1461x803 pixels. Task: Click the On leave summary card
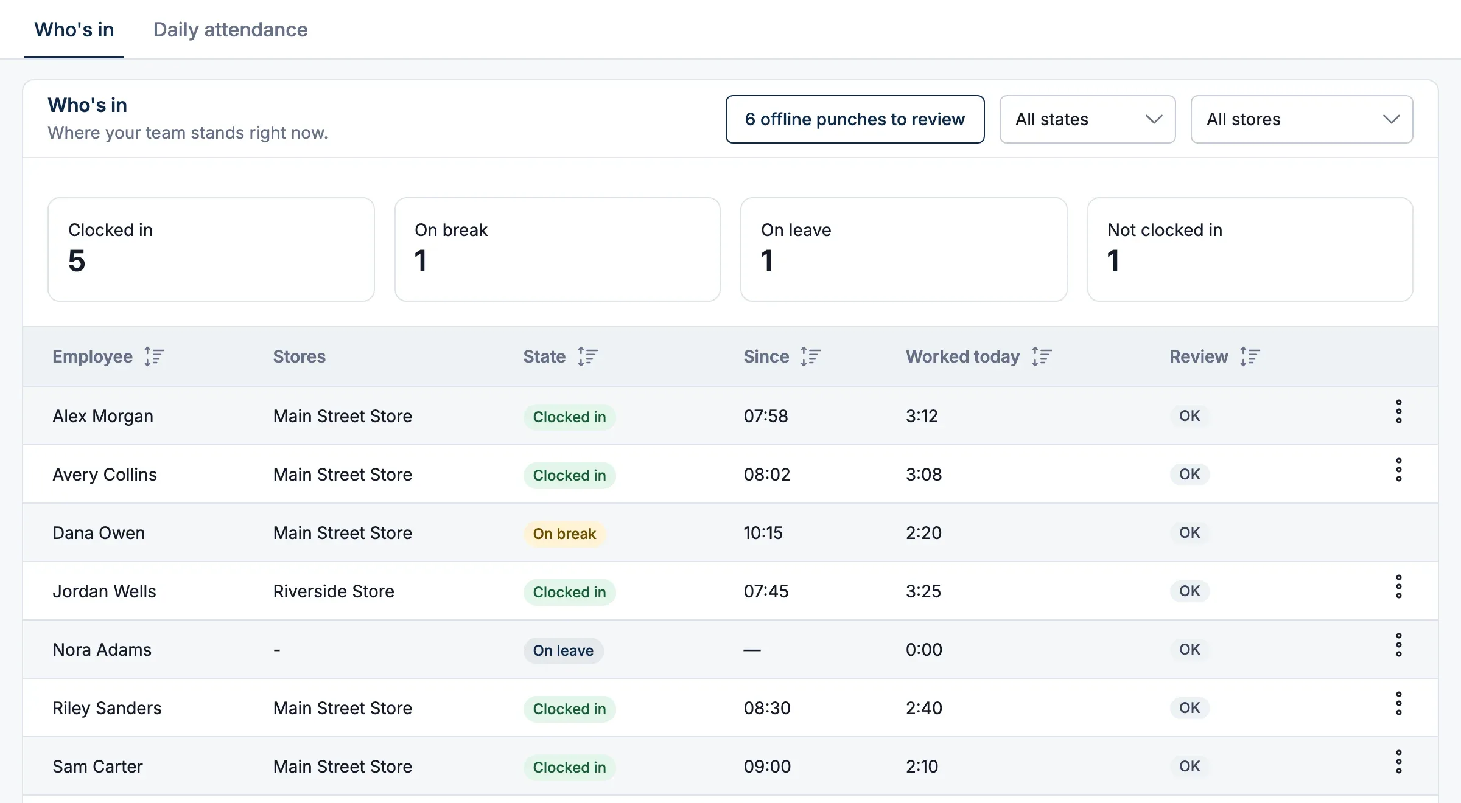(x=904, y=249)
